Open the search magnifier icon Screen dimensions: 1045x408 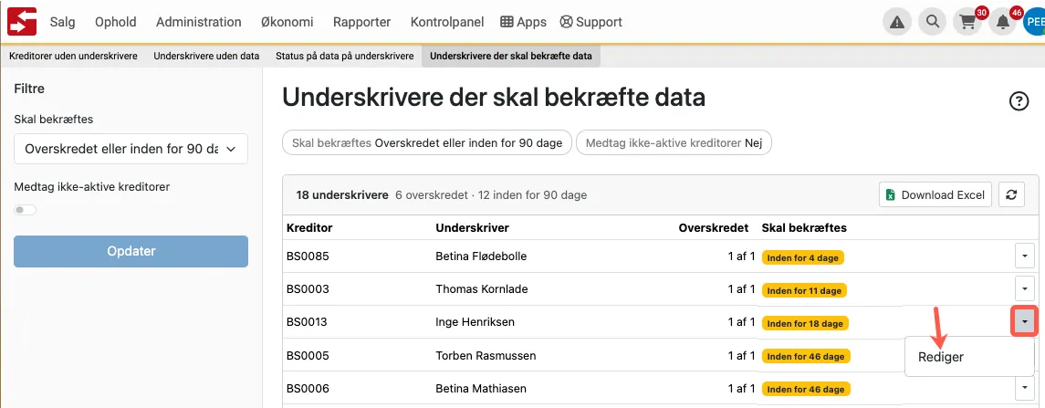click(933, 22)
